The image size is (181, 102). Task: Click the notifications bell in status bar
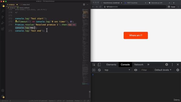(x=88, y=101)
